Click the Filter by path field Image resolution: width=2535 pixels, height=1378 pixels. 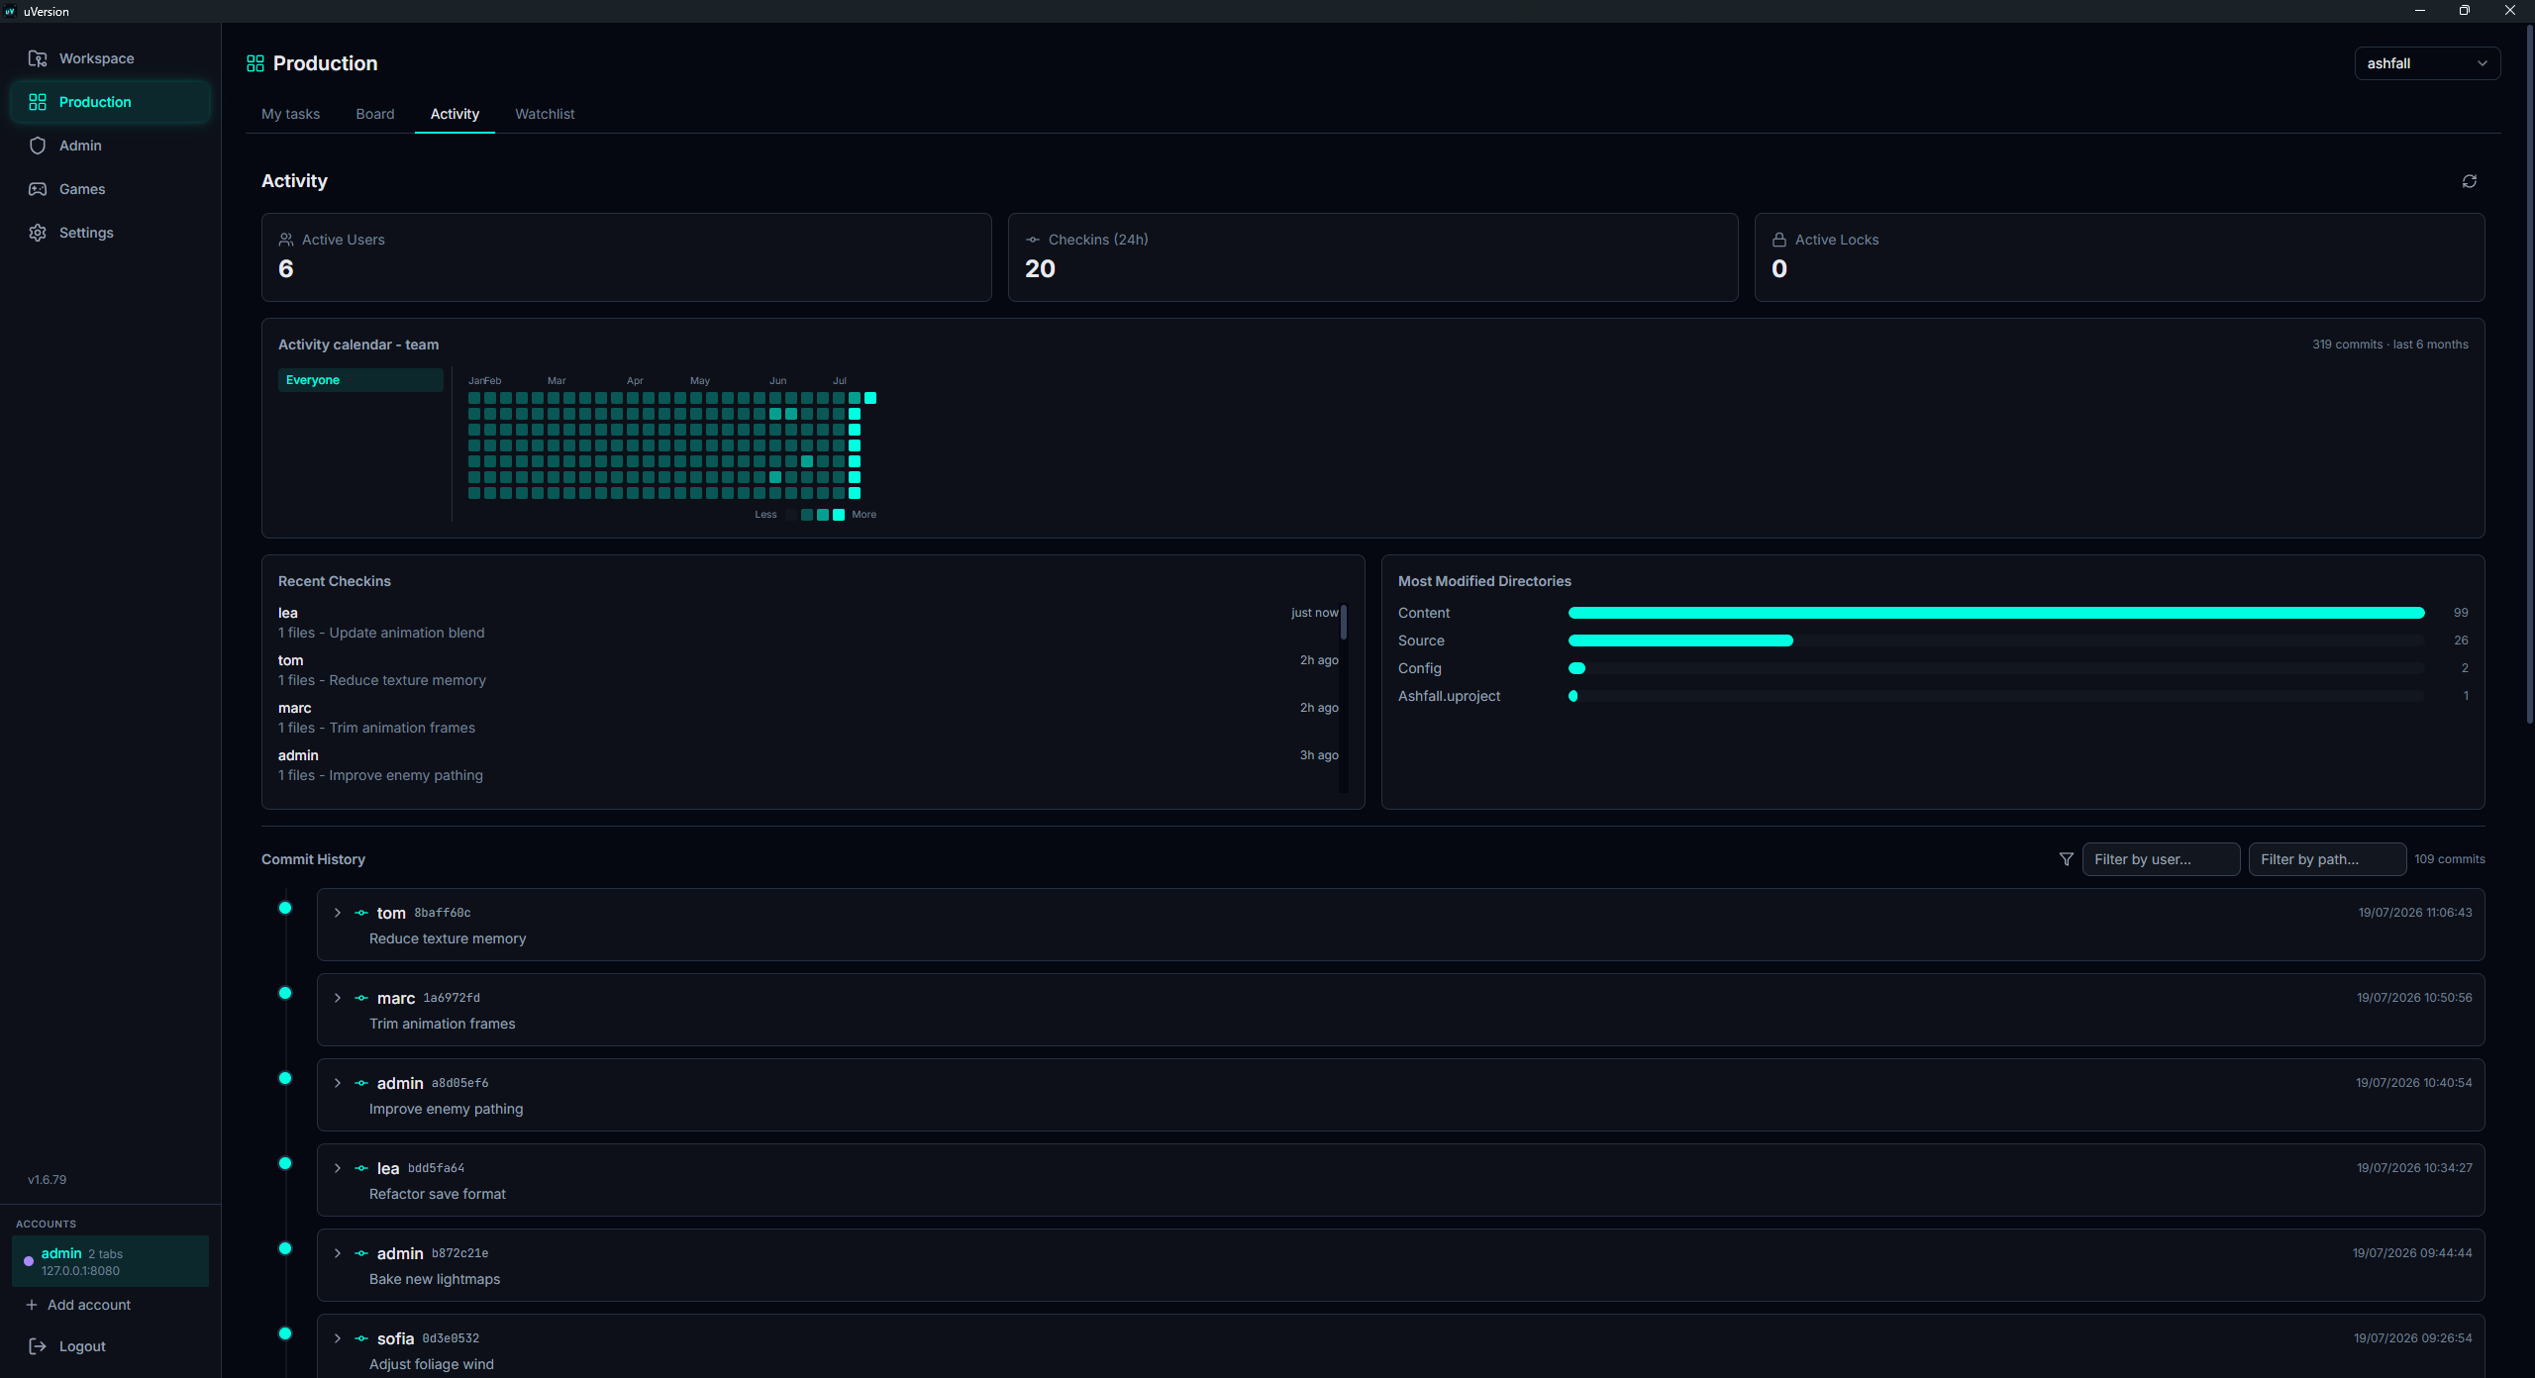point(2327,859)
